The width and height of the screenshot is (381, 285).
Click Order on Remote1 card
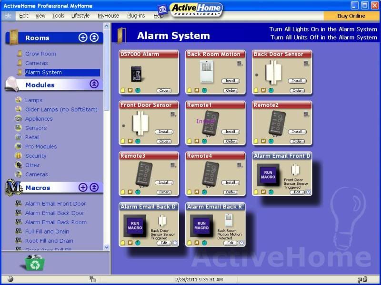[x=231, y=141]
